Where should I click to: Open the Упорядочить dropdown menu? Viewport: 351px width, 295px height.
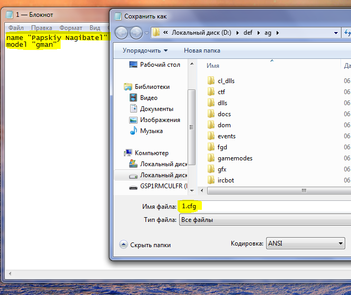(x=145, y=50)
